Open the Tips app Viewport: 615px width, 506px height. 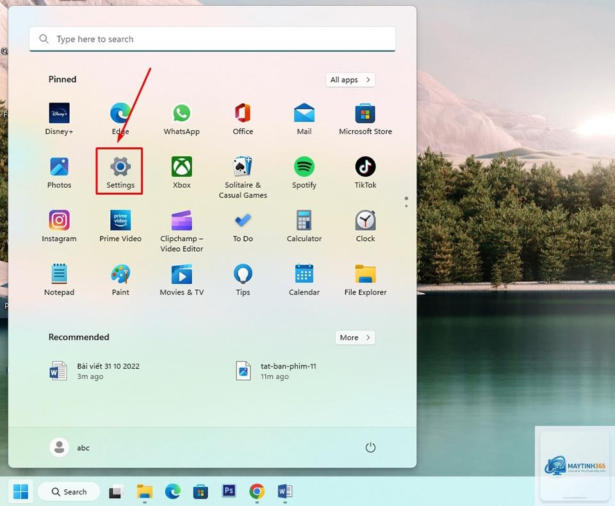point(243,280)
